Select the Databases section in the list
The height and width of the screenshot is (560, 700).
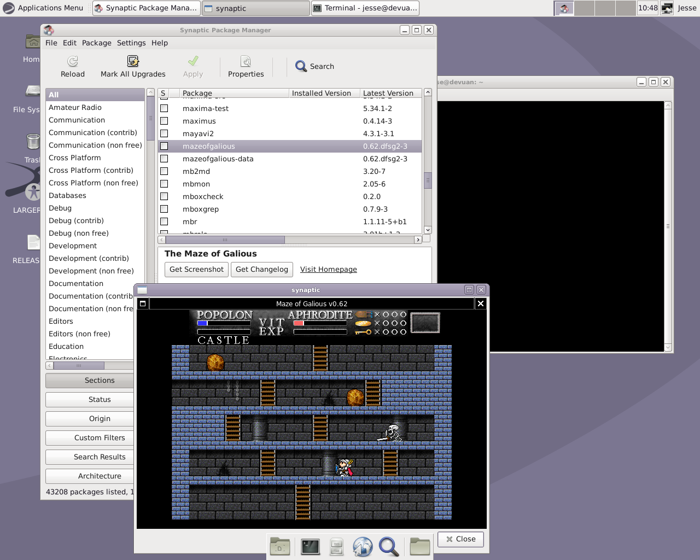(95, 196)
